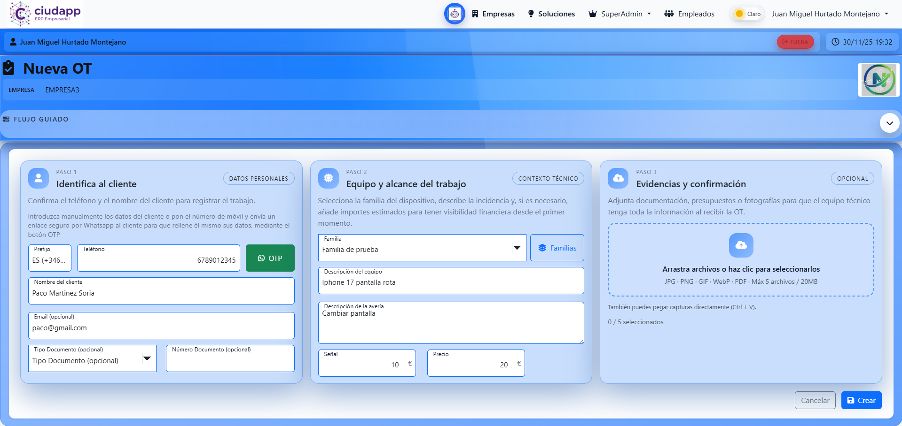Viewport: 902px width, 426px height.
Task: Click the Paso 1 client identification icon
Action: 38,178
